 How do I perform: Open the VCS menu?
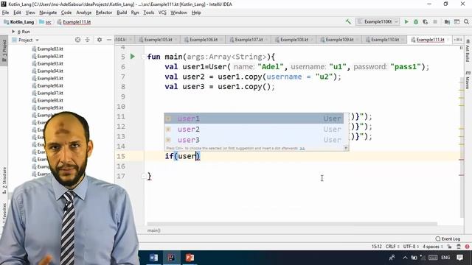(162, 13)
